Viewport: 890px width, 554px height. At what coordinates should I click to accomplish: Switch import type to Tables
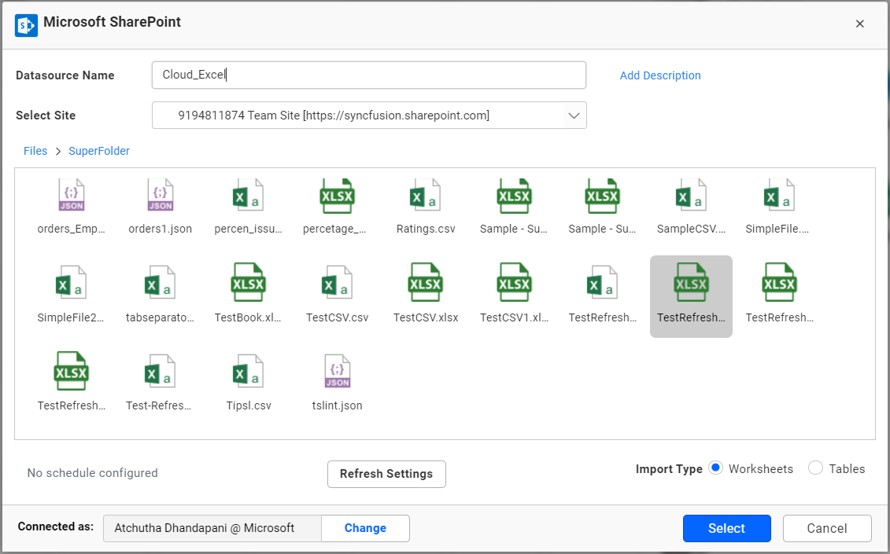click(816, 468)
